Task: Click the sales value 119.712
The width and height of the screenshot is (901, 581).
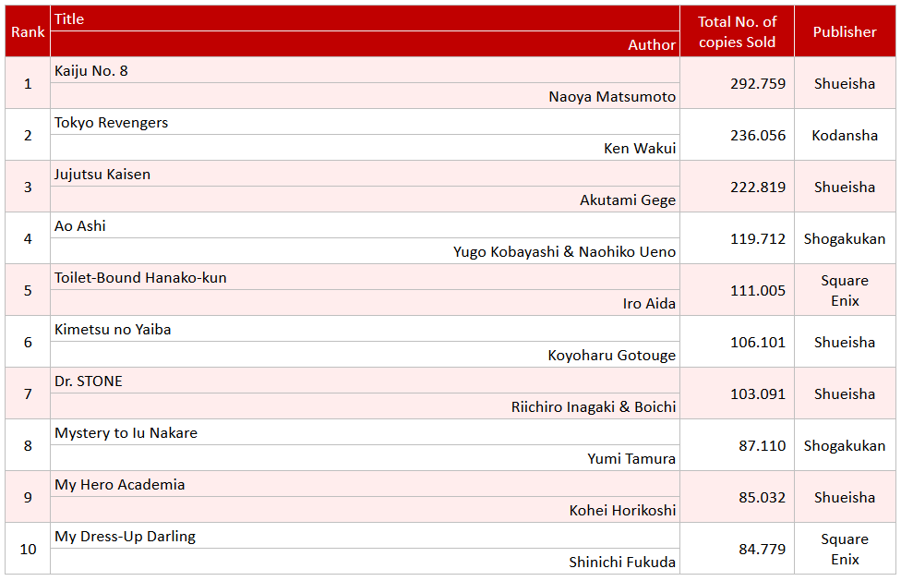Action: 757,238
